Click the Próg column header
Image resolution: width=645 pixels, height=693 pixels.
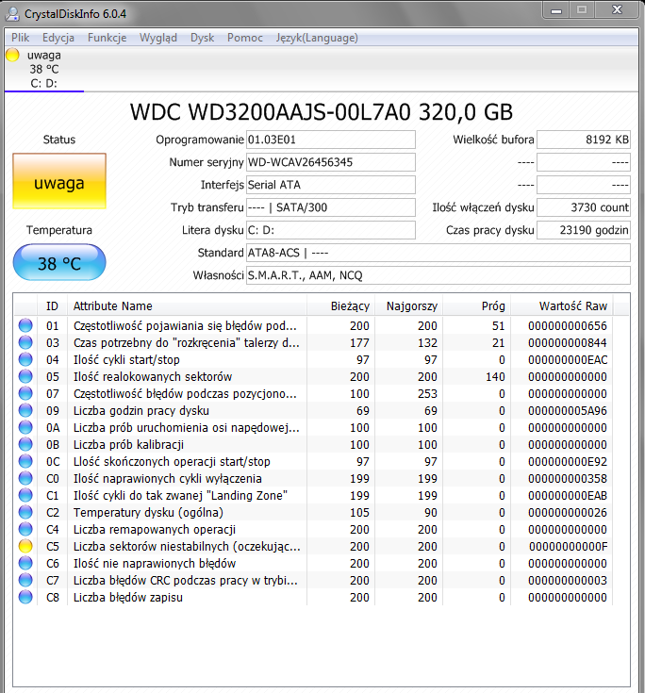pyautogui.click(x=477, y=305)
